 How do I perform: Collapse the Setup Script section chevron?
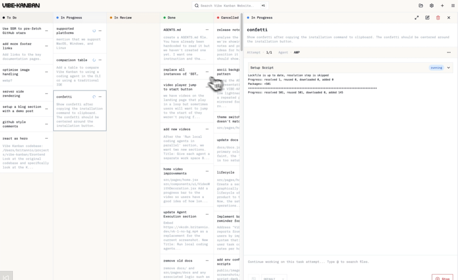pyautogui.click(x=448, y=68)
